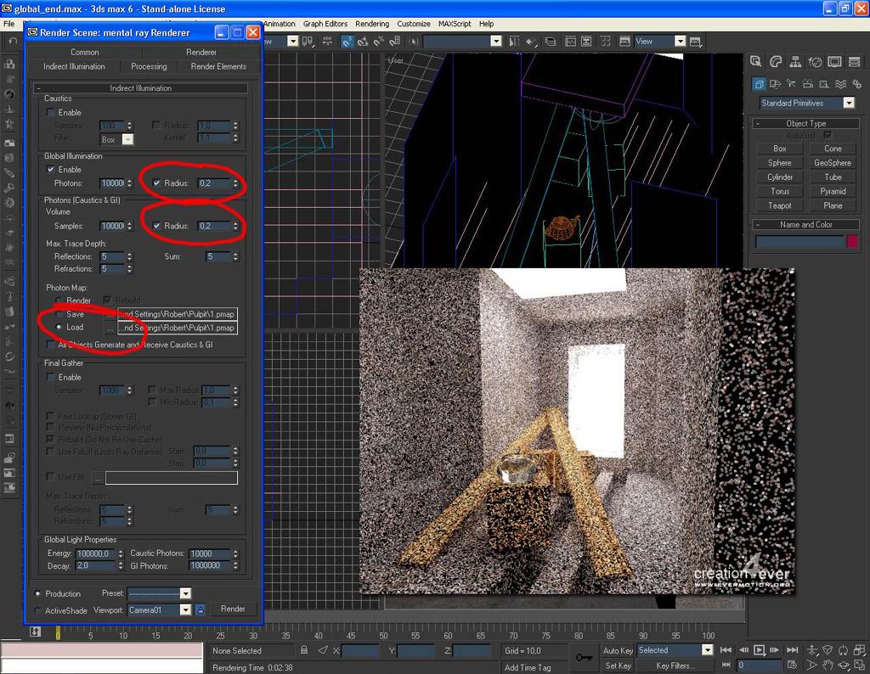The image size is (870, 674).
Task: Click the Render button in dialog
Action: tap(233, 609)
